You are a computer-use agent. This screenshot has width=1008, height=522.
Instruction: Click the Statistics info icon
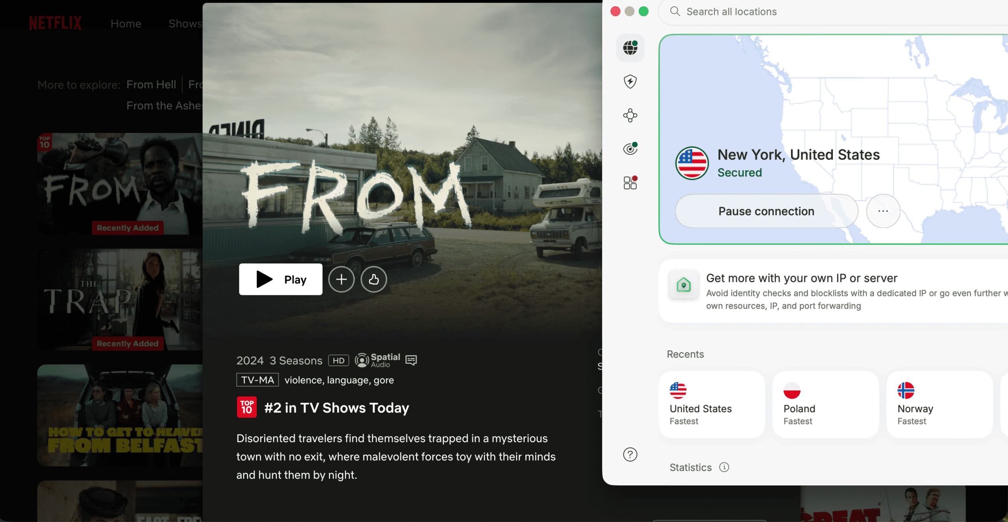click(x=724, y=467)
